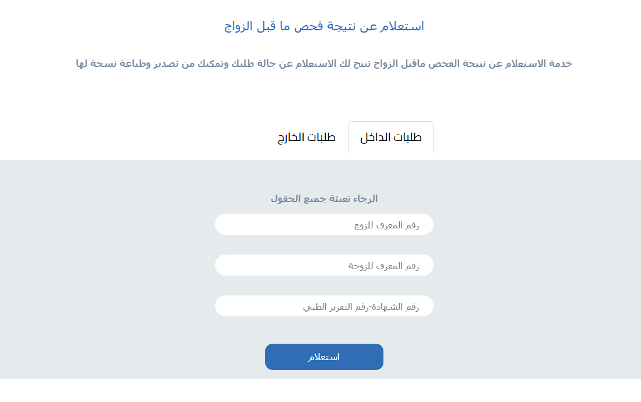Activate the wife's ID number field
This screenshot has width=641, height=402.
(x=324, y=266)
